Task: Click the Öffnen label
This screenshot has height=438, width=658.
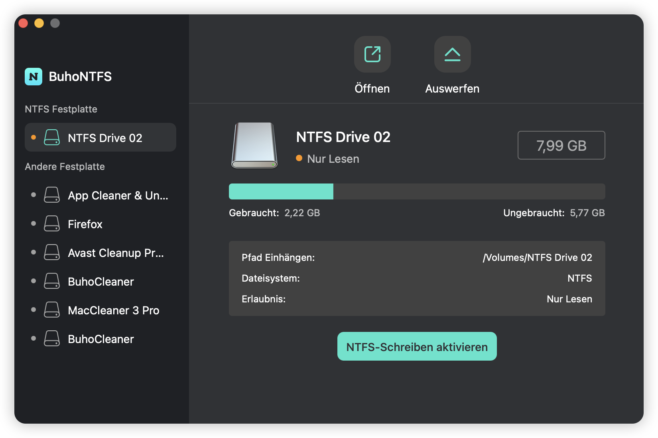Action: coord(372,89)
